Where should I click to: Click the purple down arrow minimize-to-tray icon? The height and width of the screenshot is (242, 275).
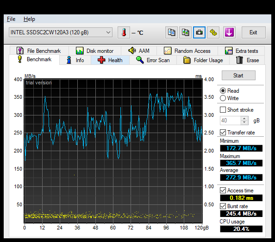coord(230,32)
